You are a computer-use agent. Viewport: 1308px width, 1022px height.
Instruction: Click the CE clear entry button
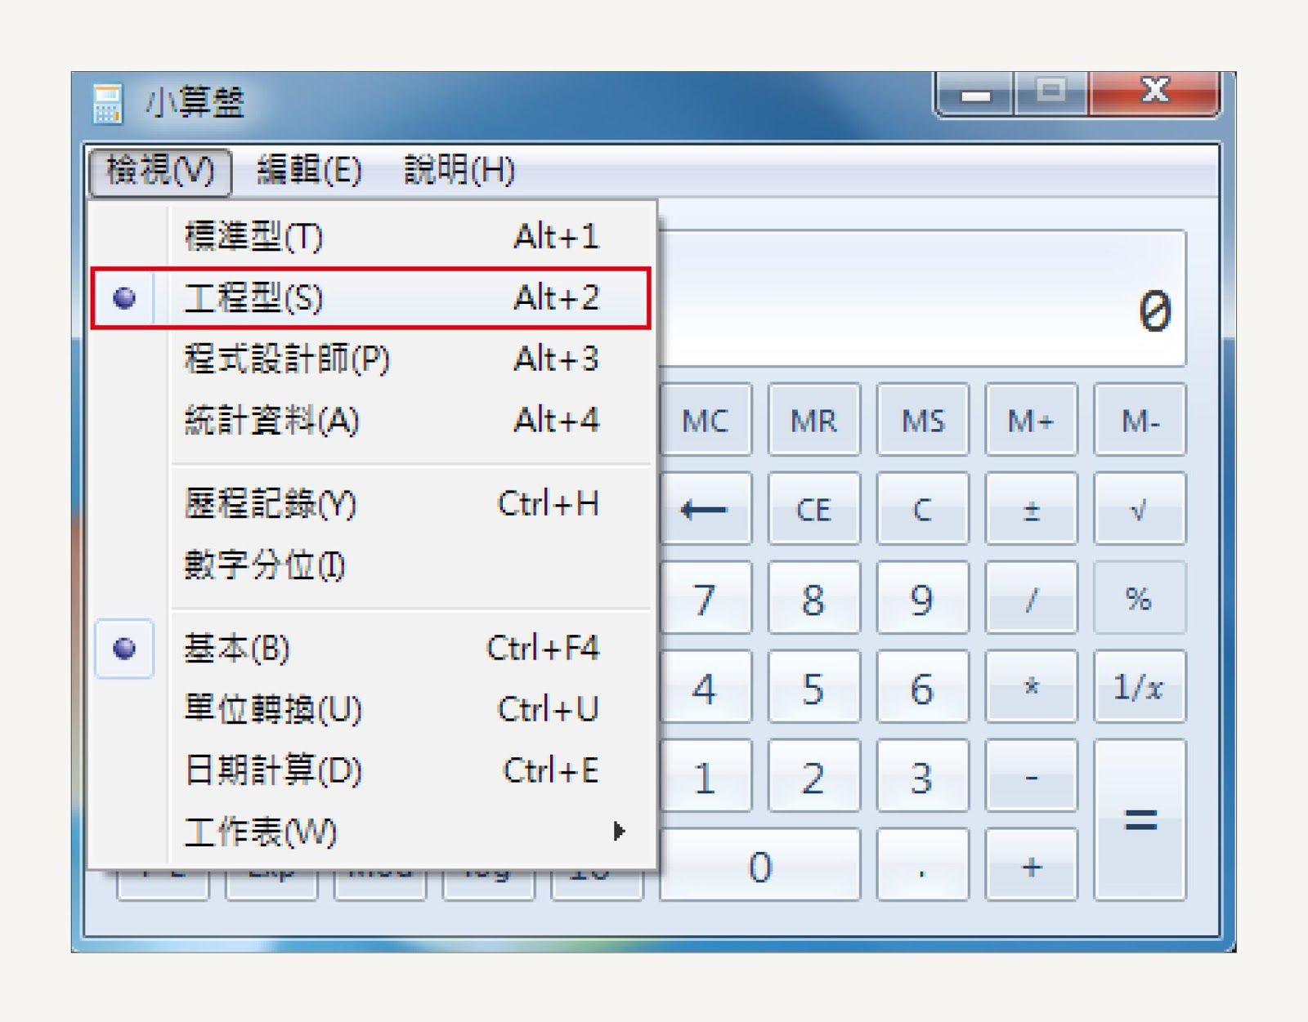coord(814,509)
